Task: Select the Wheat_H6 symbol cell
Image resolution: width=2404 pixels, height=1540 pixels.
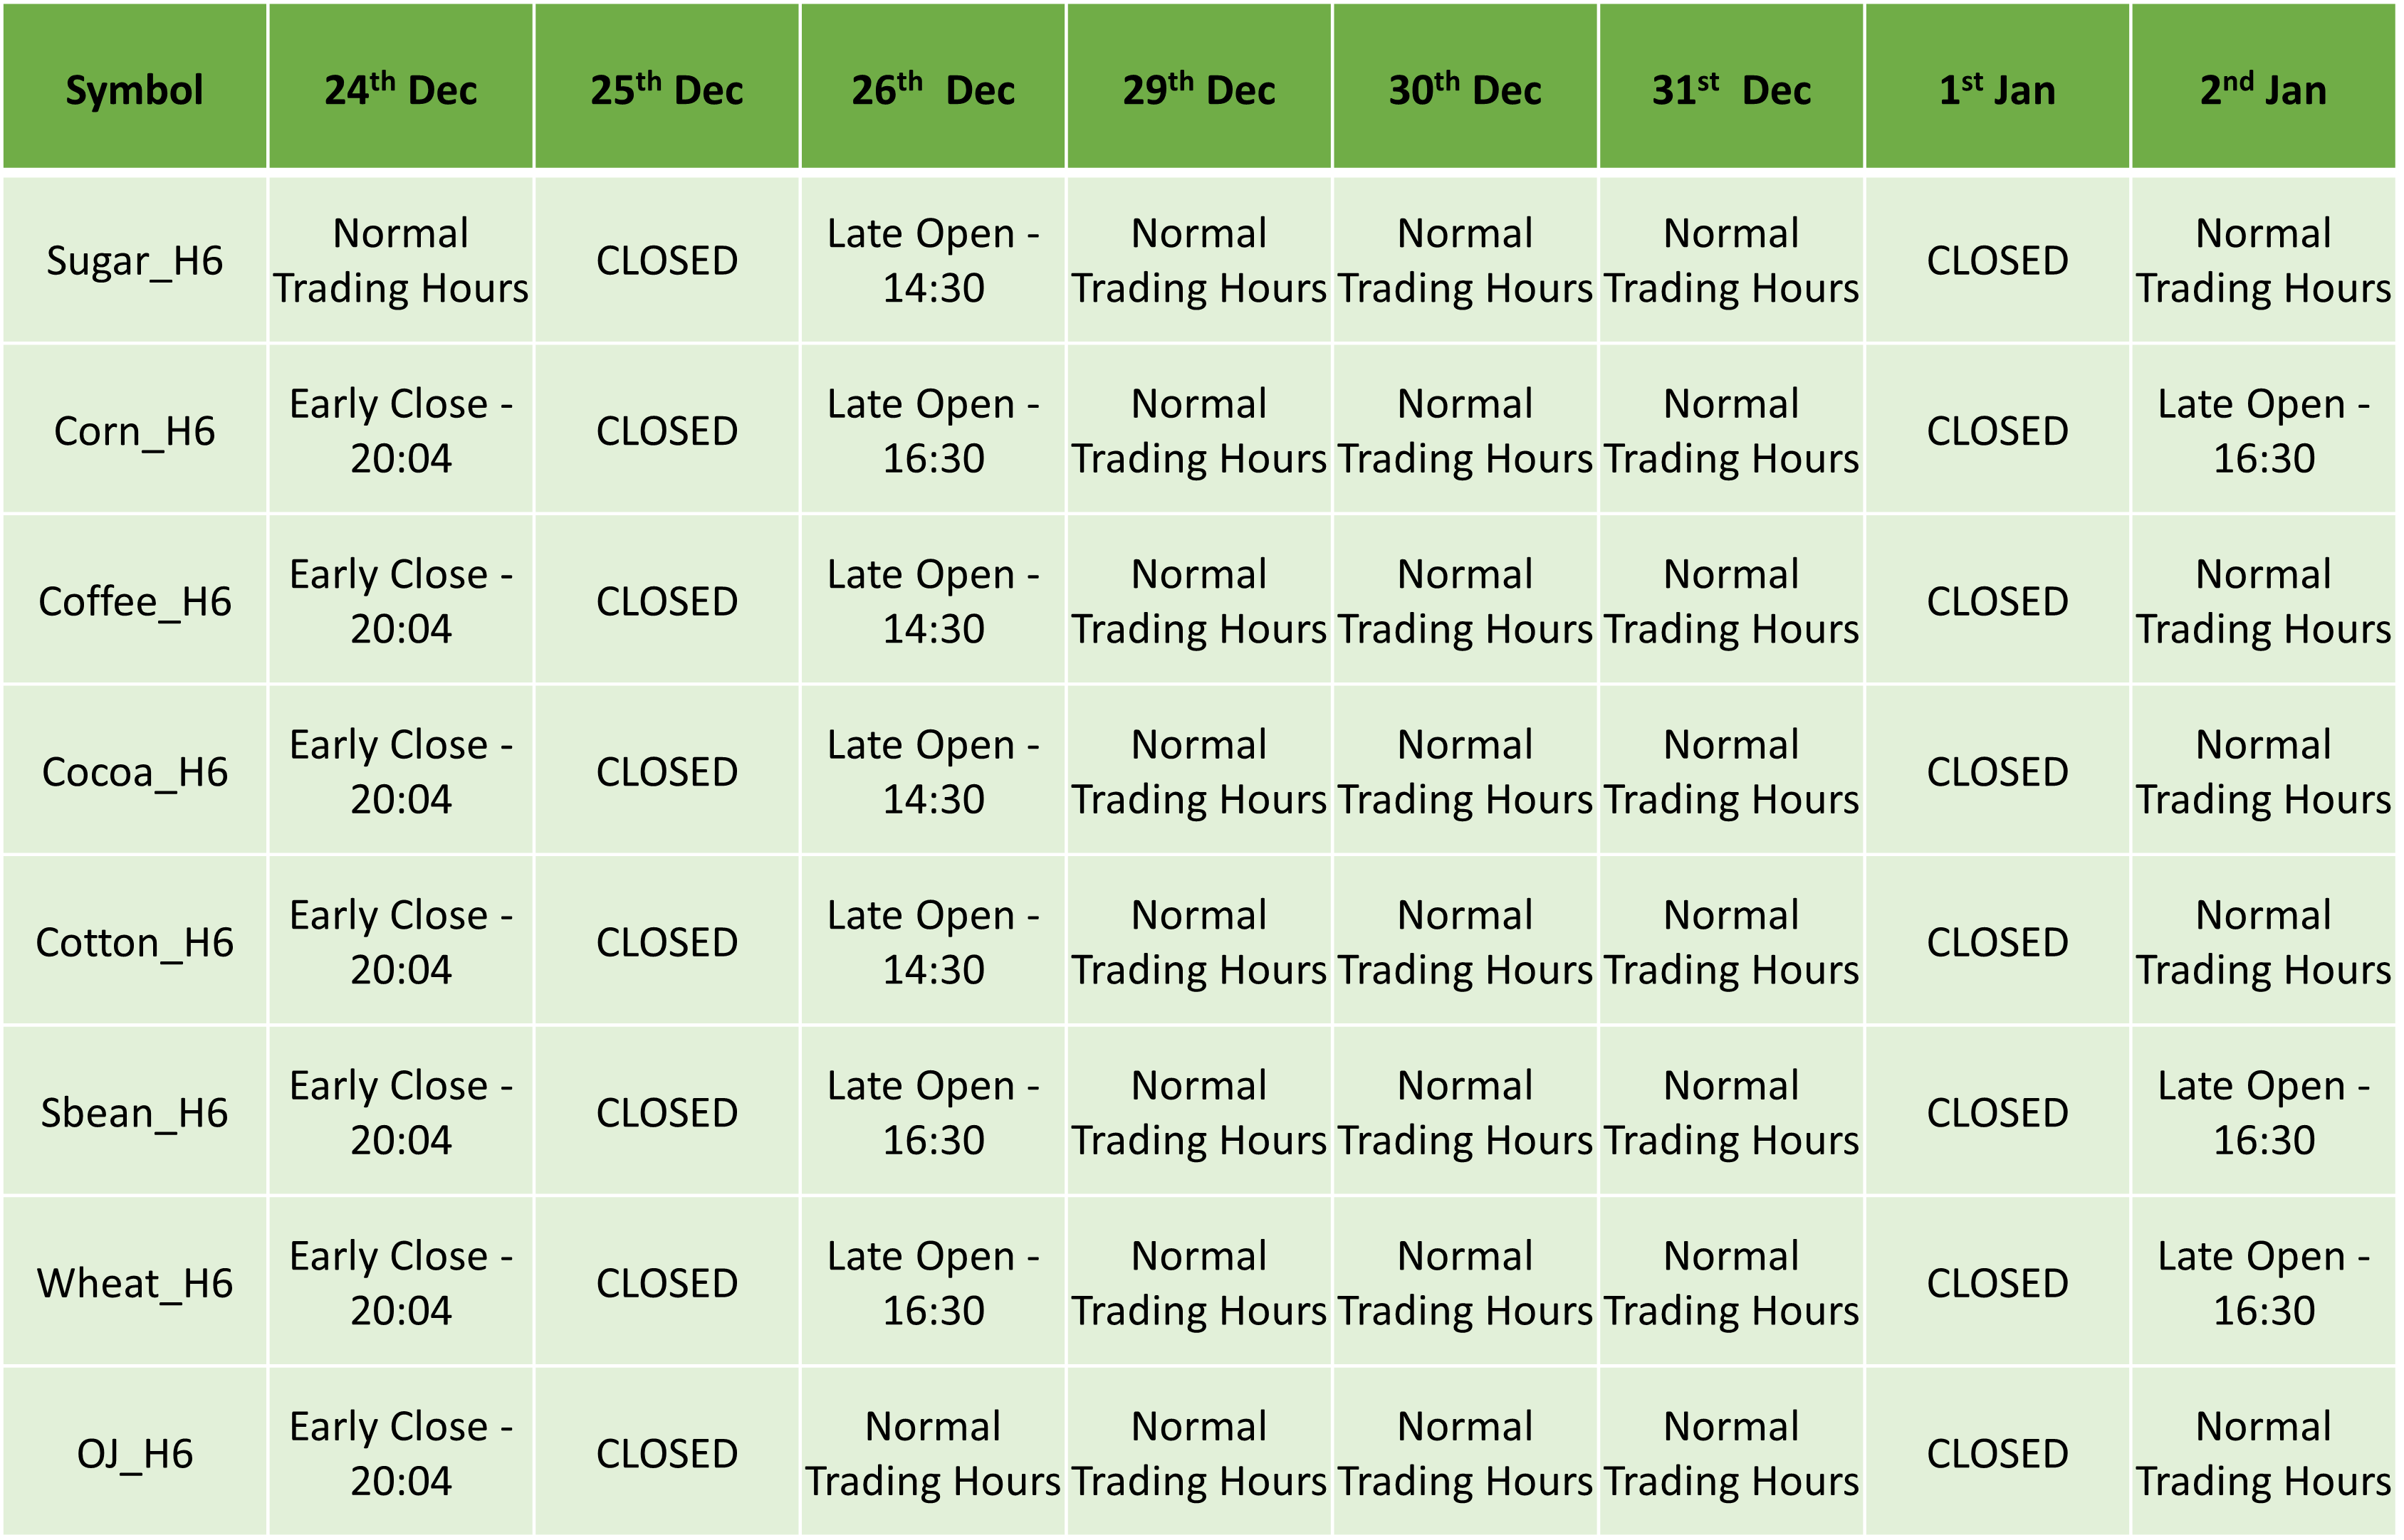Action: click(x=134, y=1283)
